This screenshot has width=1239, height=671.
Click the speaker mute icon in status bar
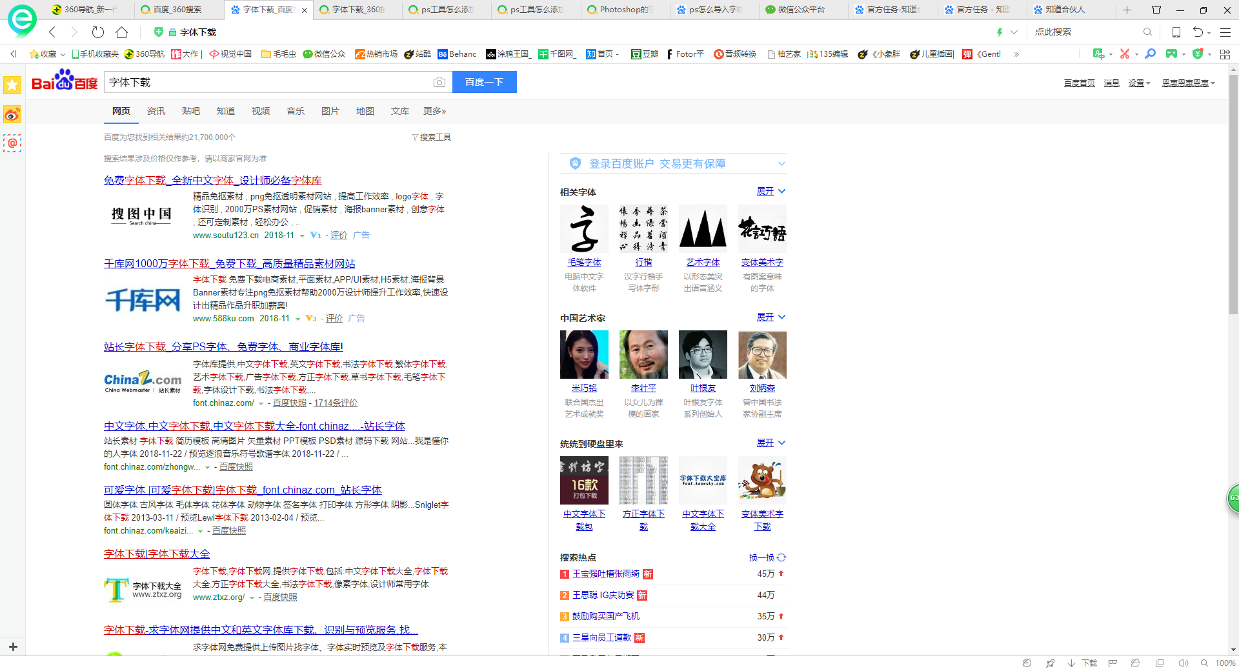pyautogui.click(x=1183, y=663)
